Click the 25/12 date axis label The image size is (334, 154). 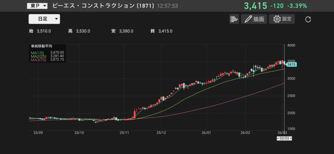click(x=161, y=133)
